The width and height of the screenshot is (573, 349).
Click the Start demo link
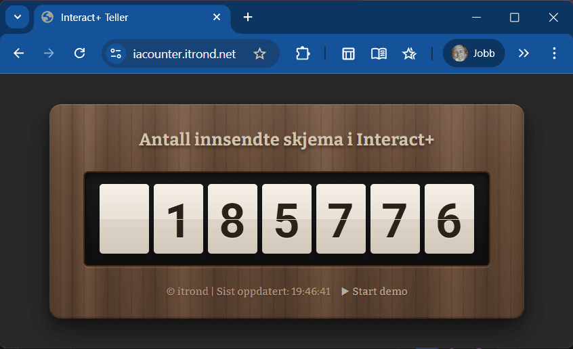point(374,292)
